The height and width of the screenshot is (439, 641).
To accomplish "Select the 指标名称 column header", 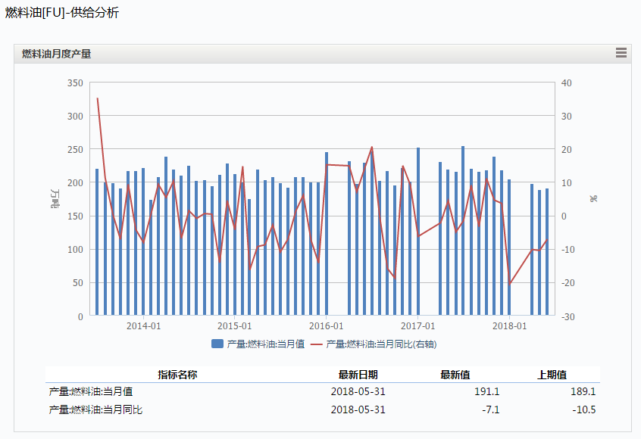I will click(x=177, y=375).
